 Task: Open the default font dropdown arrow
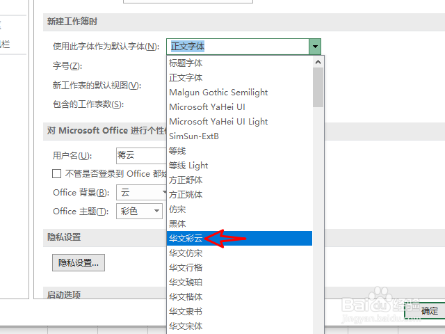[315, 47]
